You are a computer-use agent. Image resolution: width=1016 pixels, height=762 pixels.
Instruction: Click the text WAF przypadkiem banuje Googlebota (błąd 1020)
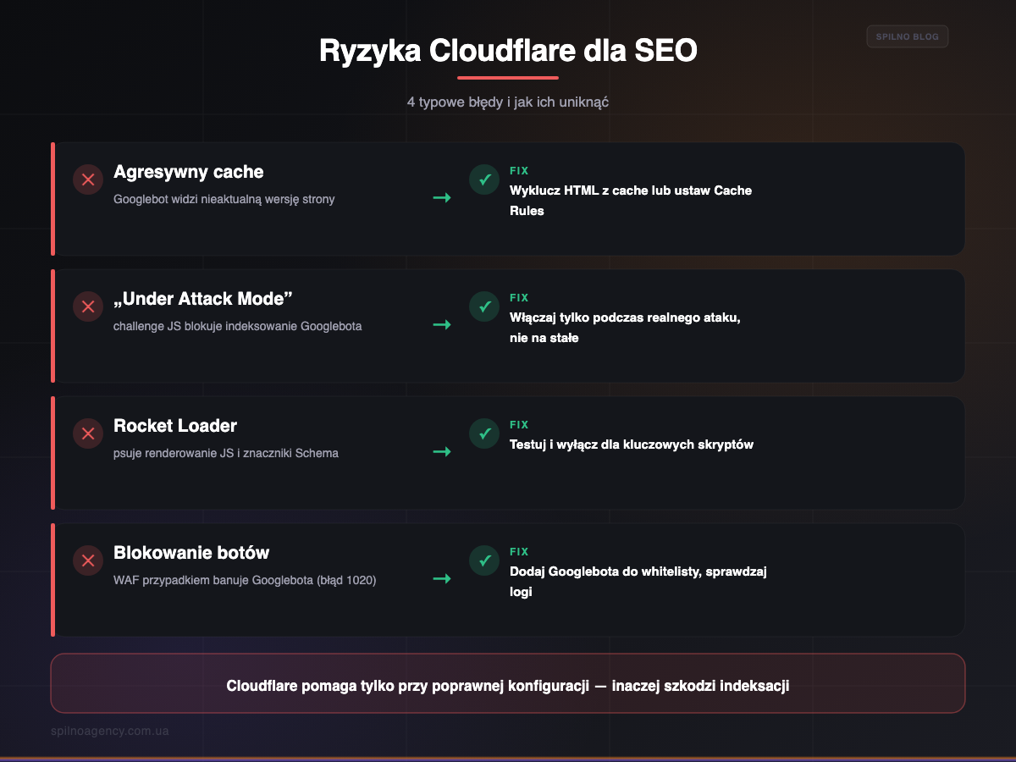[245, 580]
